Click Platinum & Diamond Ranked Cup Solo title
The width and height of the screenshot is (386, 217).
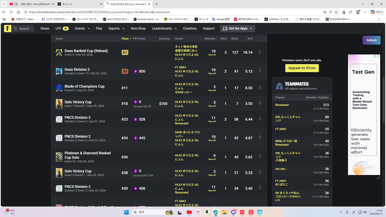[87, 155]
